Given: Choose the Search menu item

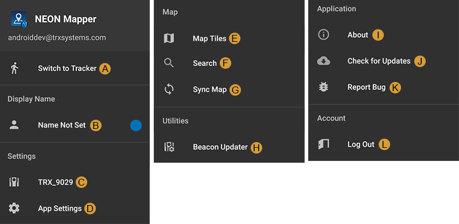Looking at the screenshot, I should (x=205, y=63).
